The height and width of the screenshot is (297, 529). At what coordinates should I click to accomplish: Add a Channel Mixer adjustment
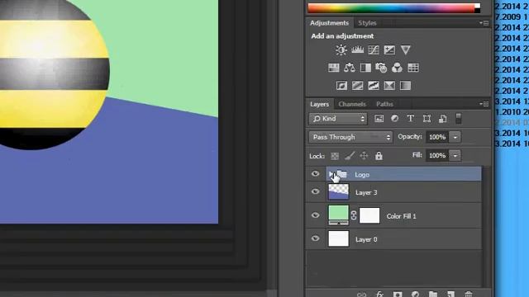click(x=397, y=68)
